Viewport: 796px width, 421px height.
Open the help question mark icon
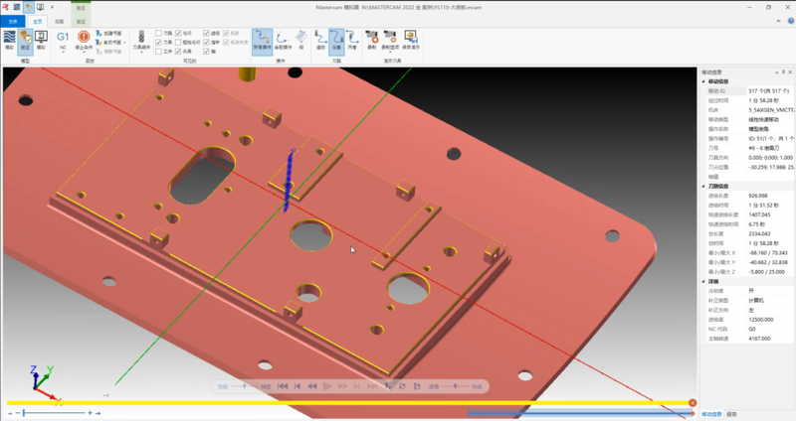pos(791,21)
